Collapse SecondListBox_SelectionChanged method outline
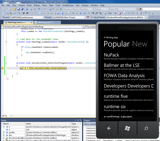The image size is (160, 141). [x=6, y=63]
